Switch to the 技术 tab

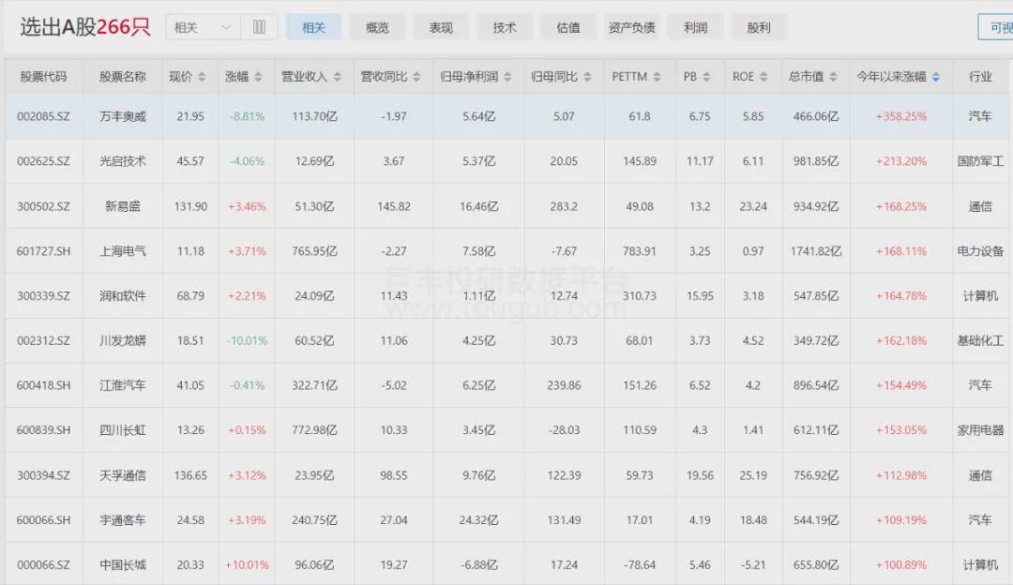click(x=505, y=27)
